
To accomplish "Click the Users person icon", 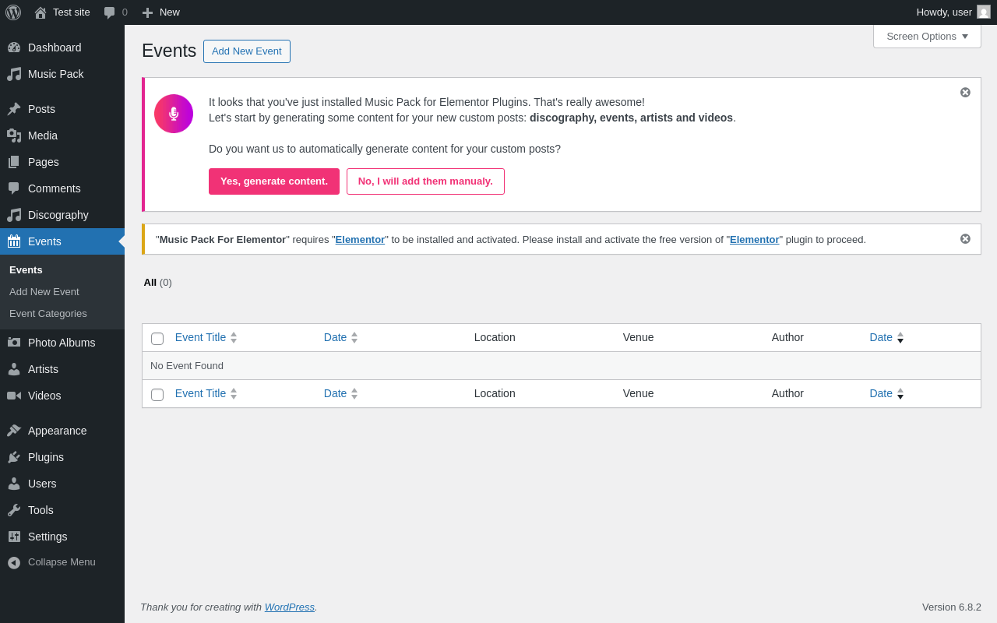I will [14, 484].
